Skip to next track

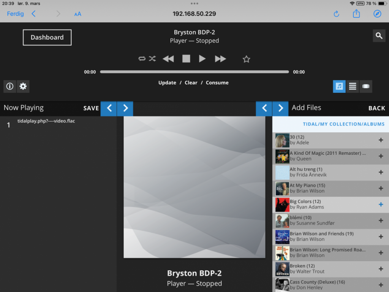pos(220,59)
